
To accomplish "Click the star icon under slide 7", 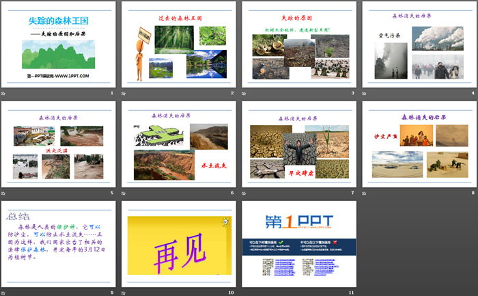I will (245, 193).
